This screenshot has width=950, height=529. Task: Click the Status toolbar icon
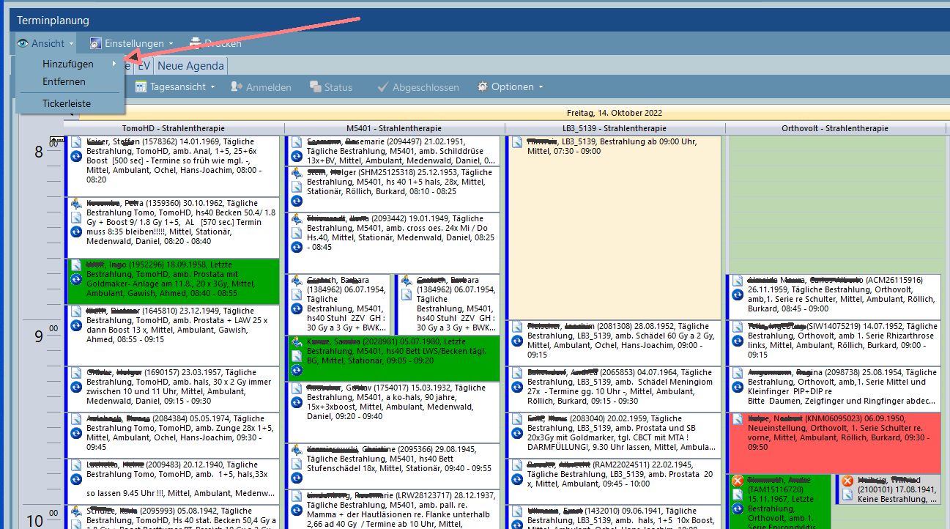(316, 87)
